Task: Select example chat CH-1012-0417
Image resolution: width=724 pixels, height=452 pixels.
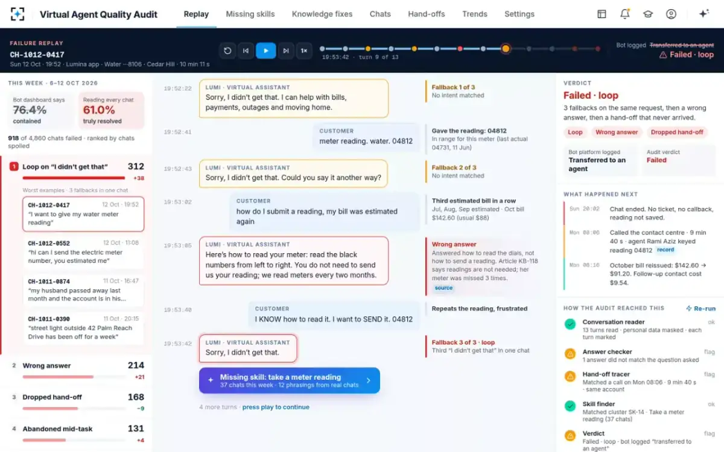Action: point(83,214)
